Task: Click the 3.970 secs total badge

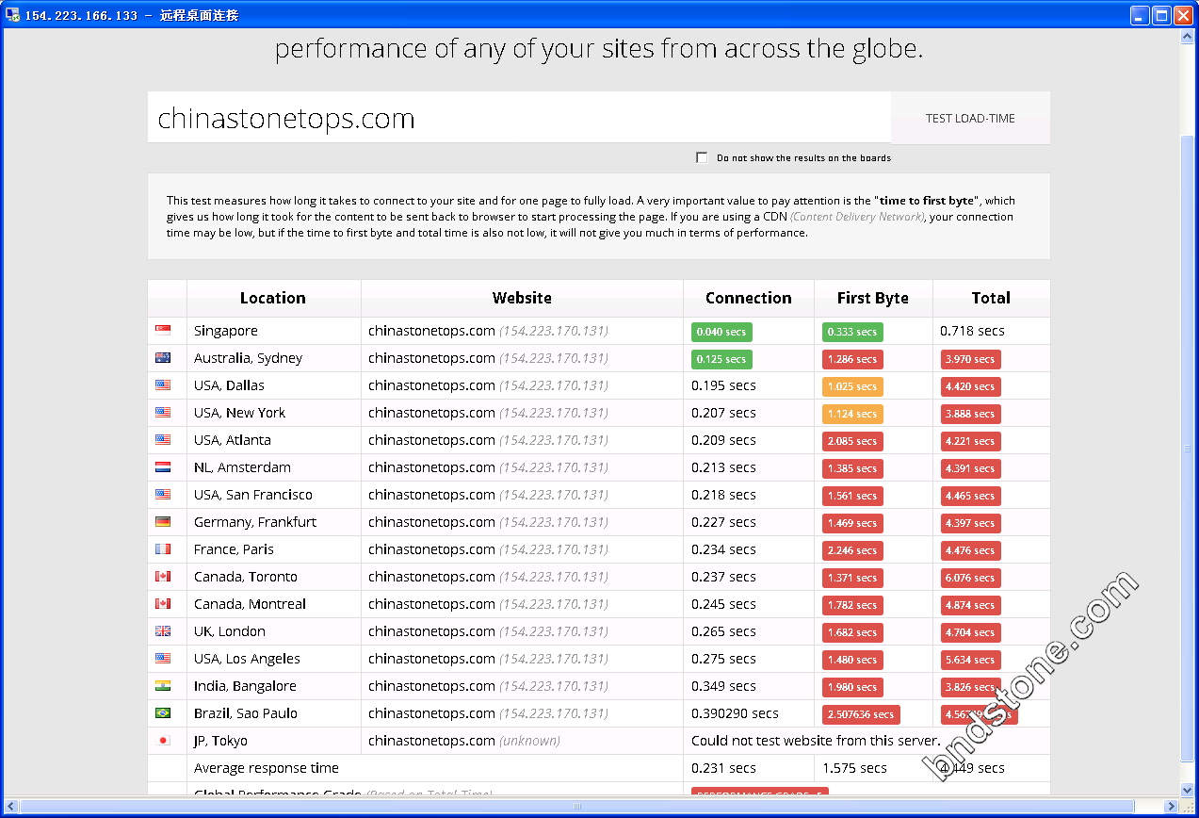Action: [x=971, y=359]
